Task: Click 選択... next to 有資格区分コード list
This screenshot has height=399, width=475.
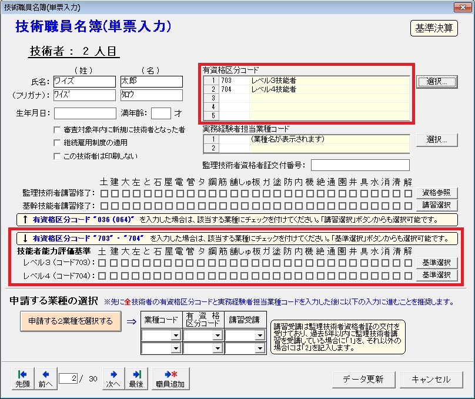Action: coord(437,82)
